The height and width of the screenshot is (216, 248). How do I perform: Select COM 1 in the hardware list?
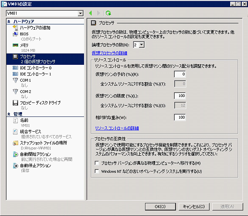[25, 80]
